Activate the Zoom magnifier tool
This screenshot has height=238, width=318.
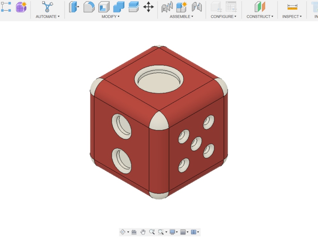point(152,232)
